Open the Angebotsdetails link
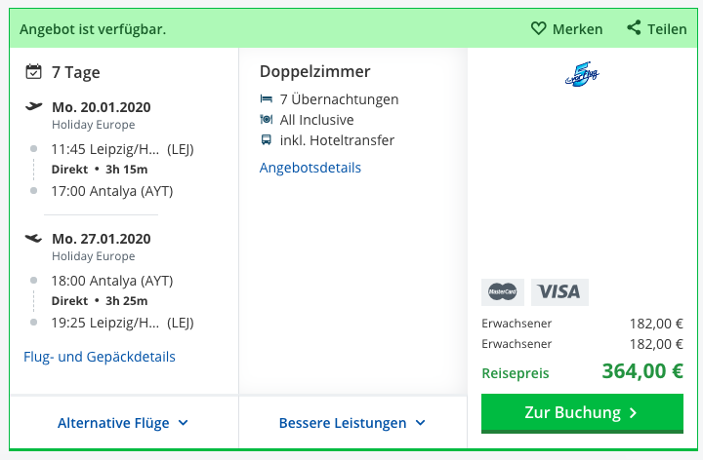The height and width of the screenshot is (460, 703). click(x=310, y=168)
